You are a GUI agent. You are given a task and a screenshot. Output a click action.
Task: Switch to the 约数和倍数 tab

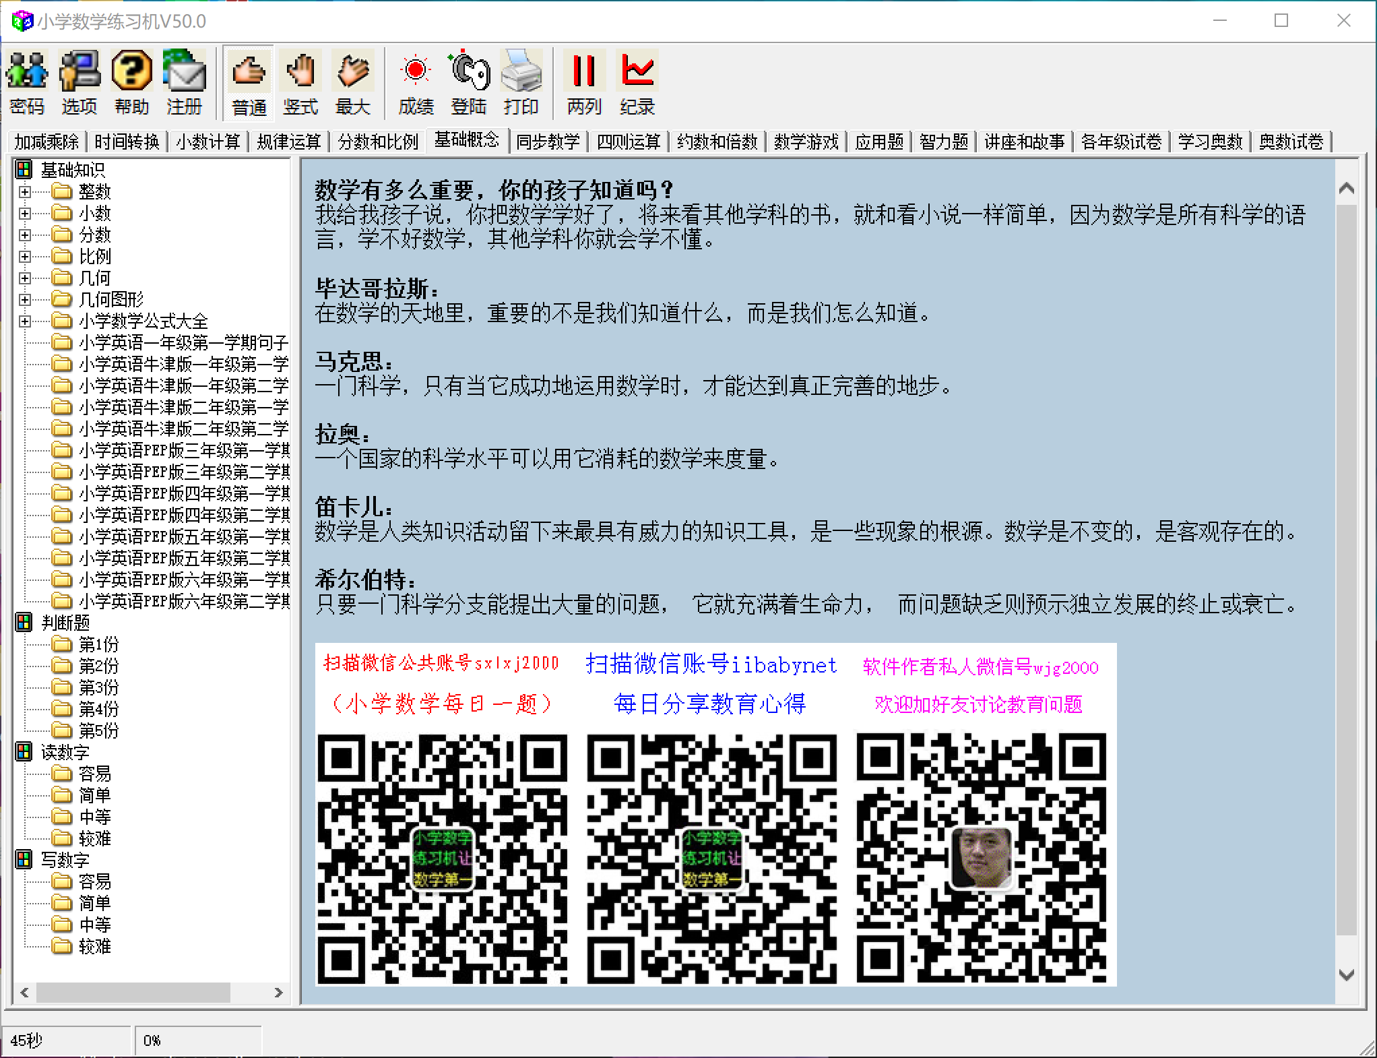pos(717,142)
